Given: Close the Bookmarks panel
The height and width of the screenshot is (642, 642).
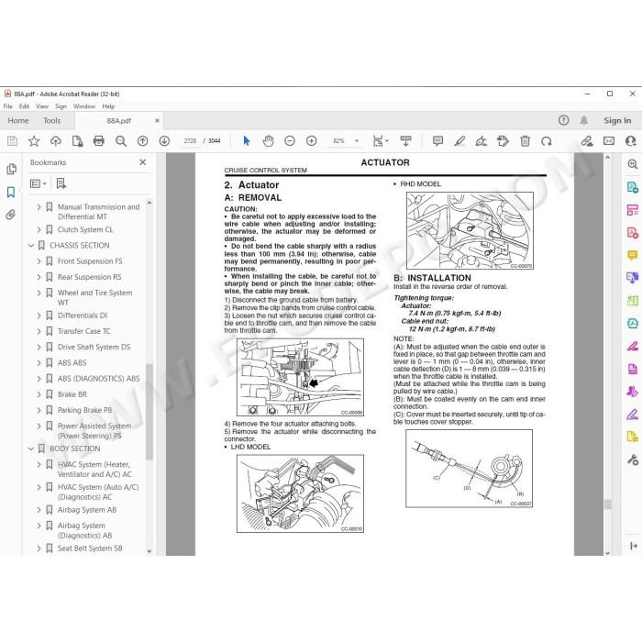Looking at the screenshot, I should click(x=142, y=162).
